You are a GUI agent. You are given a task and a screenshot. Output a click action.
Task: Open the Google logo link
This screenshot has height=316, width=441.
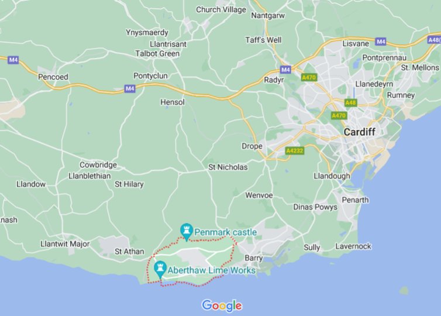222,306
